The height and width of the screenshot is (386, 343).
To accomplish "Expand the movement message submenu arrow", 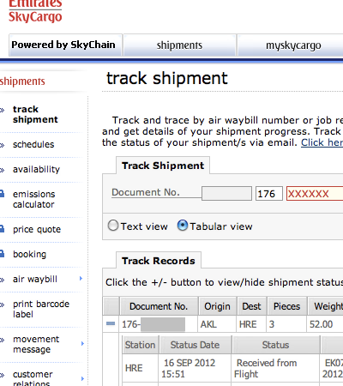I will pos(82,344).
